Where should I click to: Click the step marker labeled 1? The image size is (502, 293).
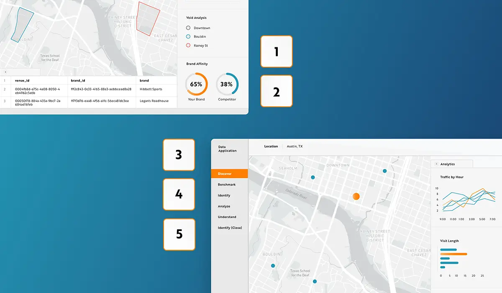(277, 51)
